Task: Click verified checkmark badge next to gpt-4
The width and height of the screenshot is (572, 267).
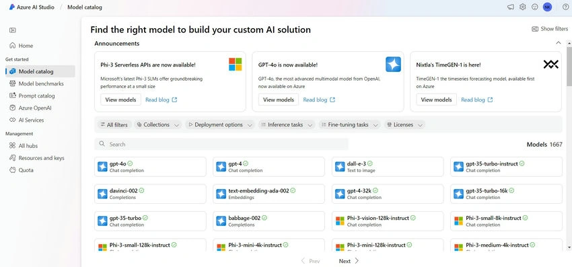Action: coord(246,163)
